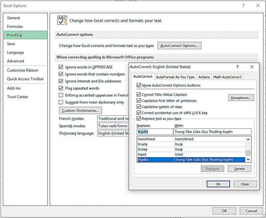Select Formulas in the options sidebar
Viewport: 266px width, 218px height.
point(15,26)
